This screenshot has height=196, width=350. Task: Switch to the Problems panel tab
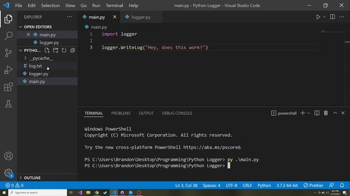[121, 113]
